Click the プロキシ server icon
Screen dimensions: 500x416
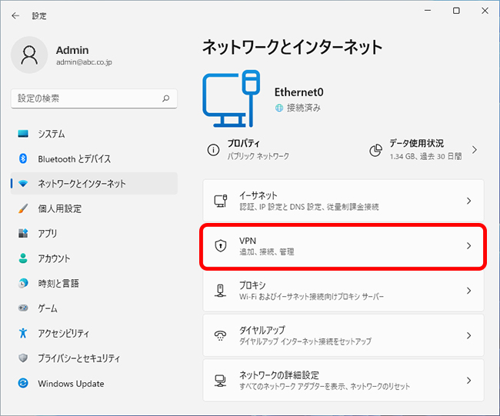coord(220,291)
